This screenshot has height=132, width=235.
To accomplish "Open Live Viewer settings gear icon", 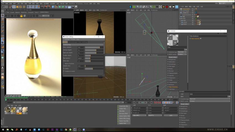I will coord(6,16).
